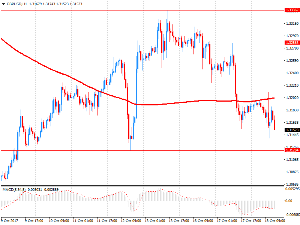This screenshot has width=300, height=225.
Task: Click the 12 Oct 09:00 time label
Action: point(131,221)
